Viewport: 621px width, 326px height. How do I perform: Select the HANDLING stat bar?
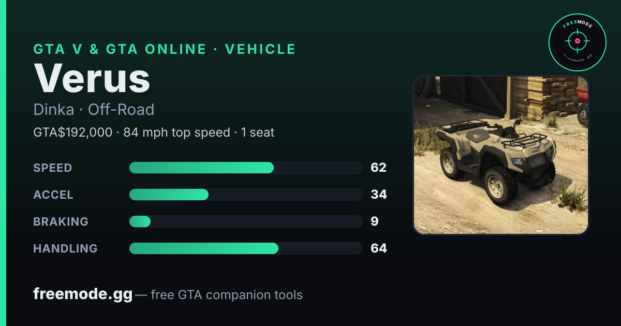(245, 248)
